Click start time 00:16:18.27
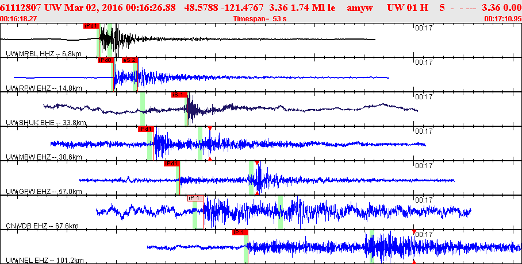 (18, 19)
